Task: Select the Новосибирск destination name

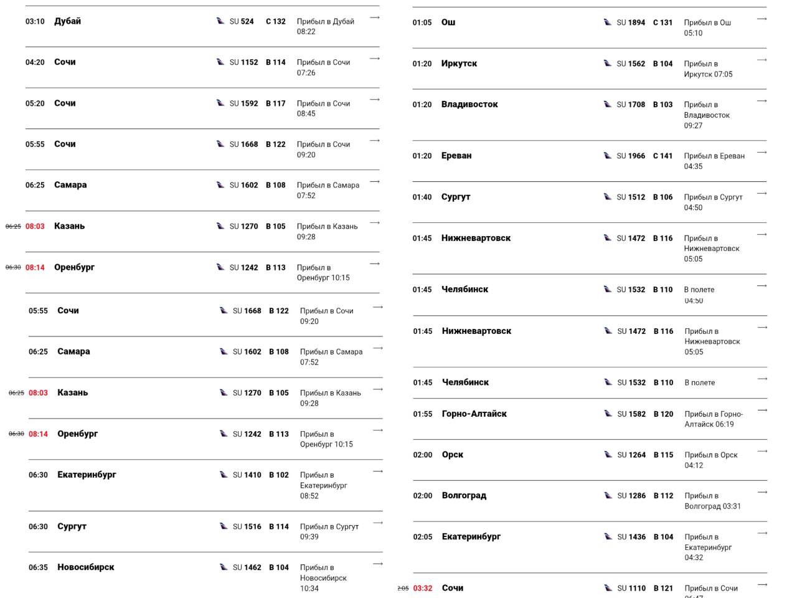Action: coord(86,567)
